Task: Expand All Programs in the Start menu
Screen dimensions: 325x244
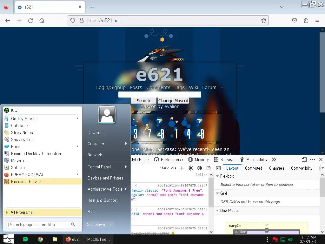Action: click(43, 212)
